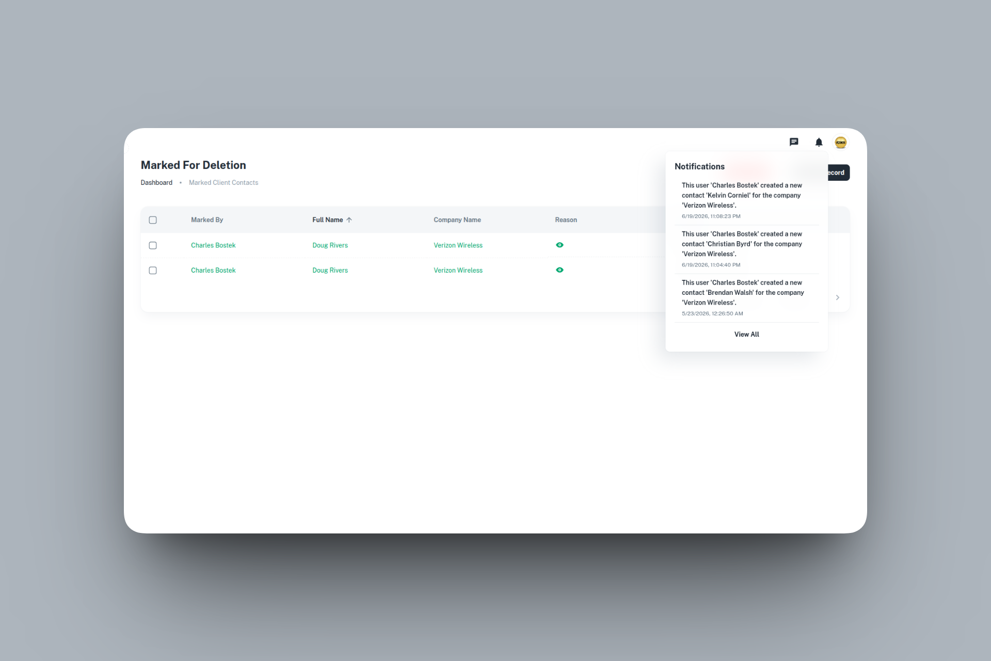Click the notifications bell icon
991x661 pixels.
819,142
